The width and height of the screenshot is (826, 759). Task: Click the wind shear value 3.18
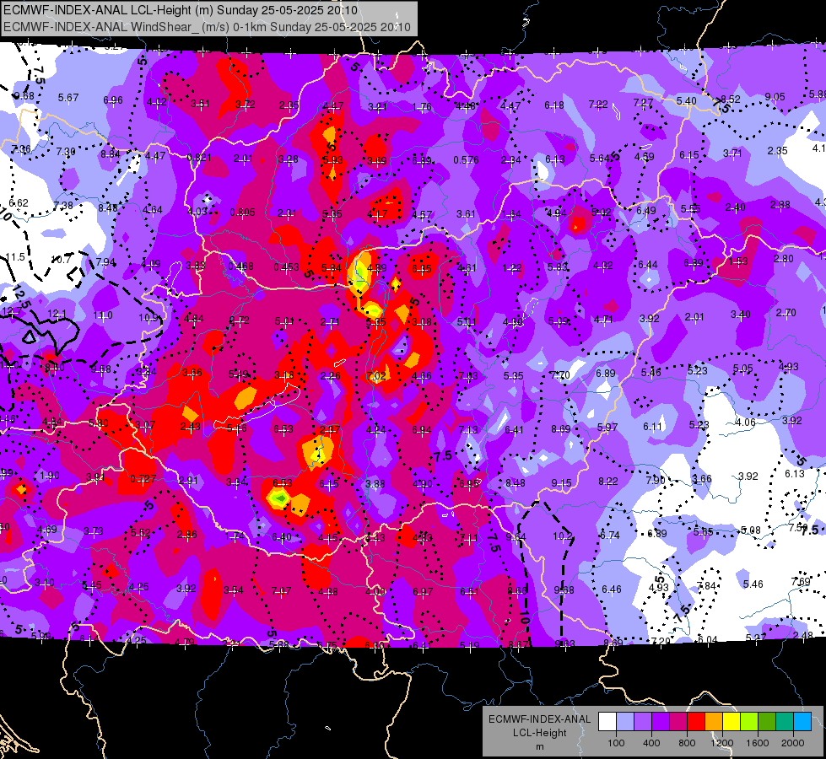coord(284,375)
